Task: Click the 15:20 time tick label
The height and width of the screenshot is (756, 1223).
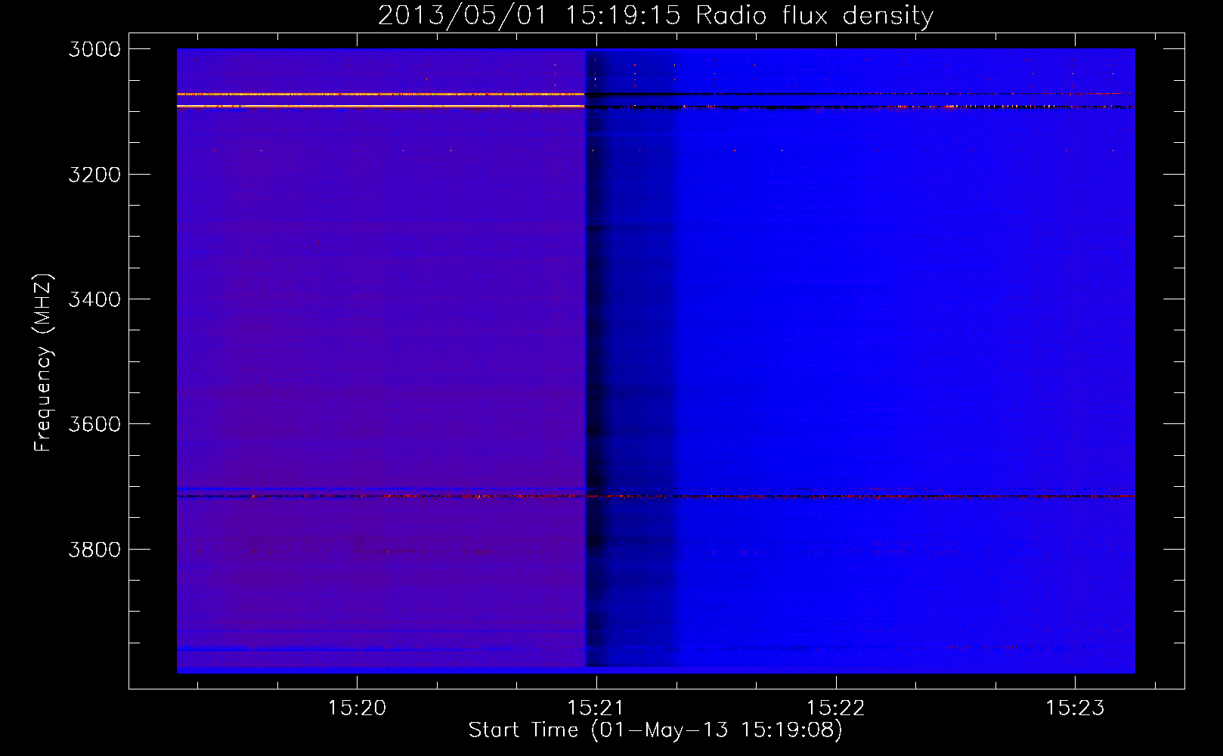Action: (x=357, y=708)
